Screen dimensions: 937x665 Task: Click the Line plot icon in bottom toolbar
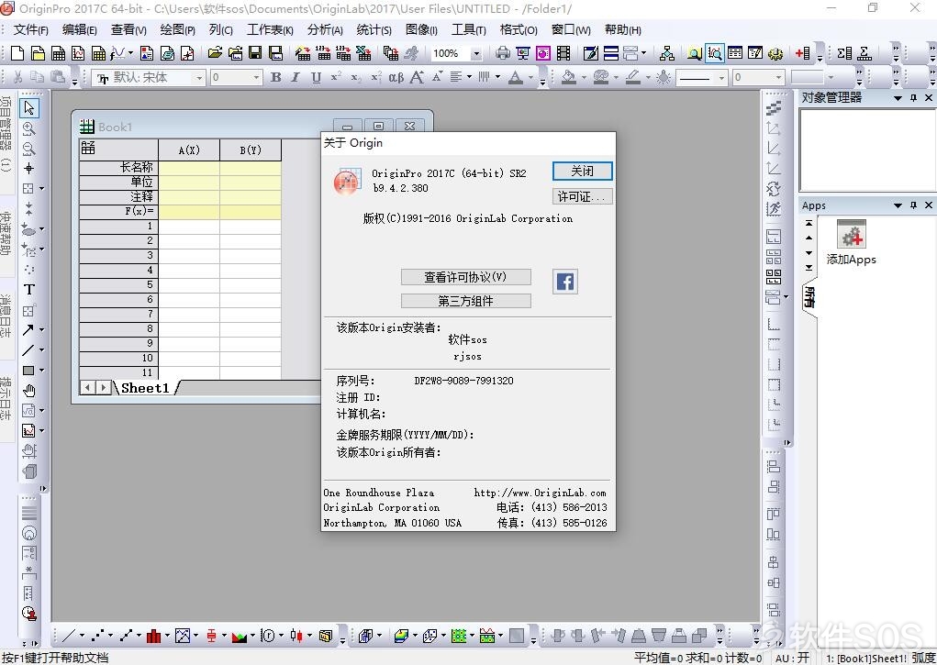[69, 636]
